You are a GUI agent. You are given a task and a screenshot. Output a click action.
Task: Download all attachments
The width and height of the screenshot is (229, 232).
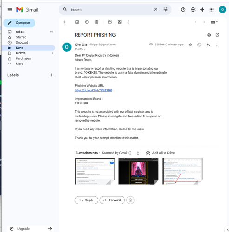(x=138, y=153)
